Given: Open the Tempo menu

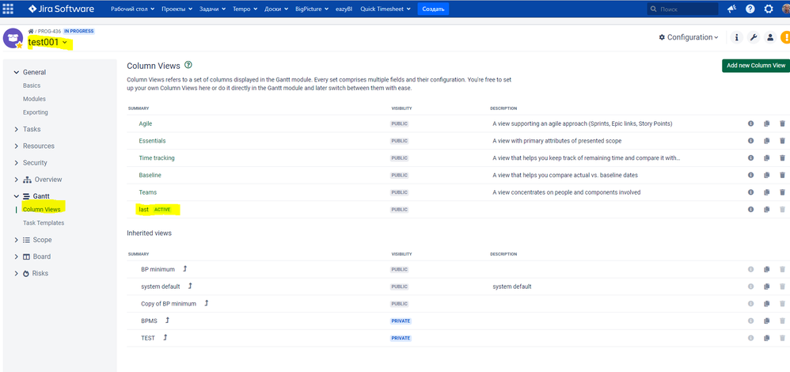Looking at the screenshot, I should 245,9.
